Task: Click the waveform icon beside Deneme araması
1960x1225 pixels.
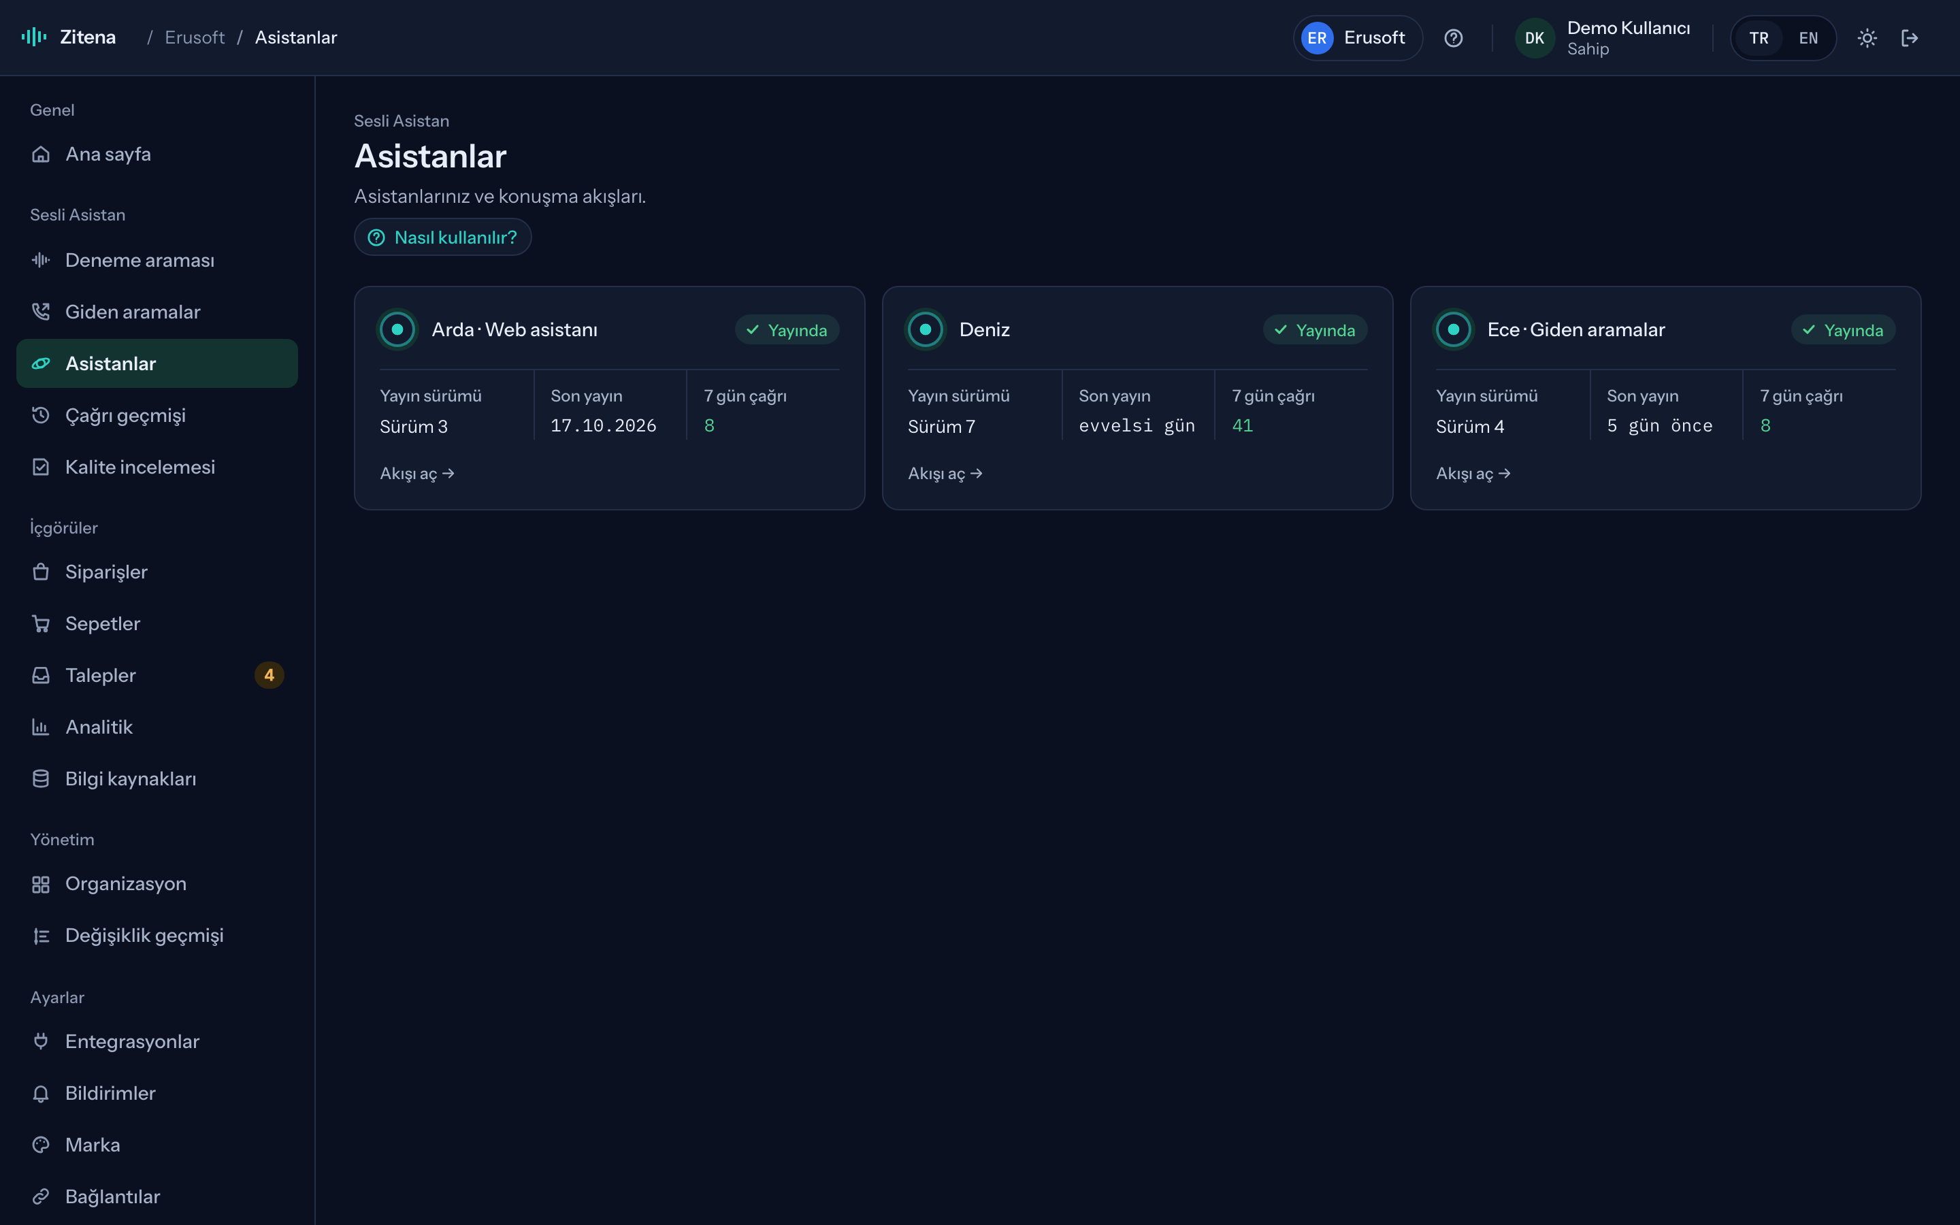Action: [41, 260]
